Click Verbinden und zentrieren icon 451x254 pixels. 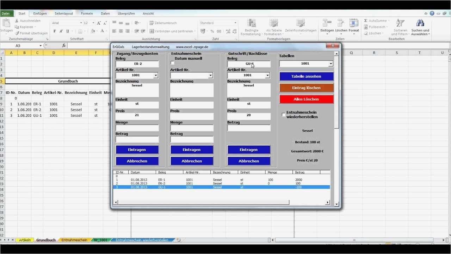pos(152,31)
